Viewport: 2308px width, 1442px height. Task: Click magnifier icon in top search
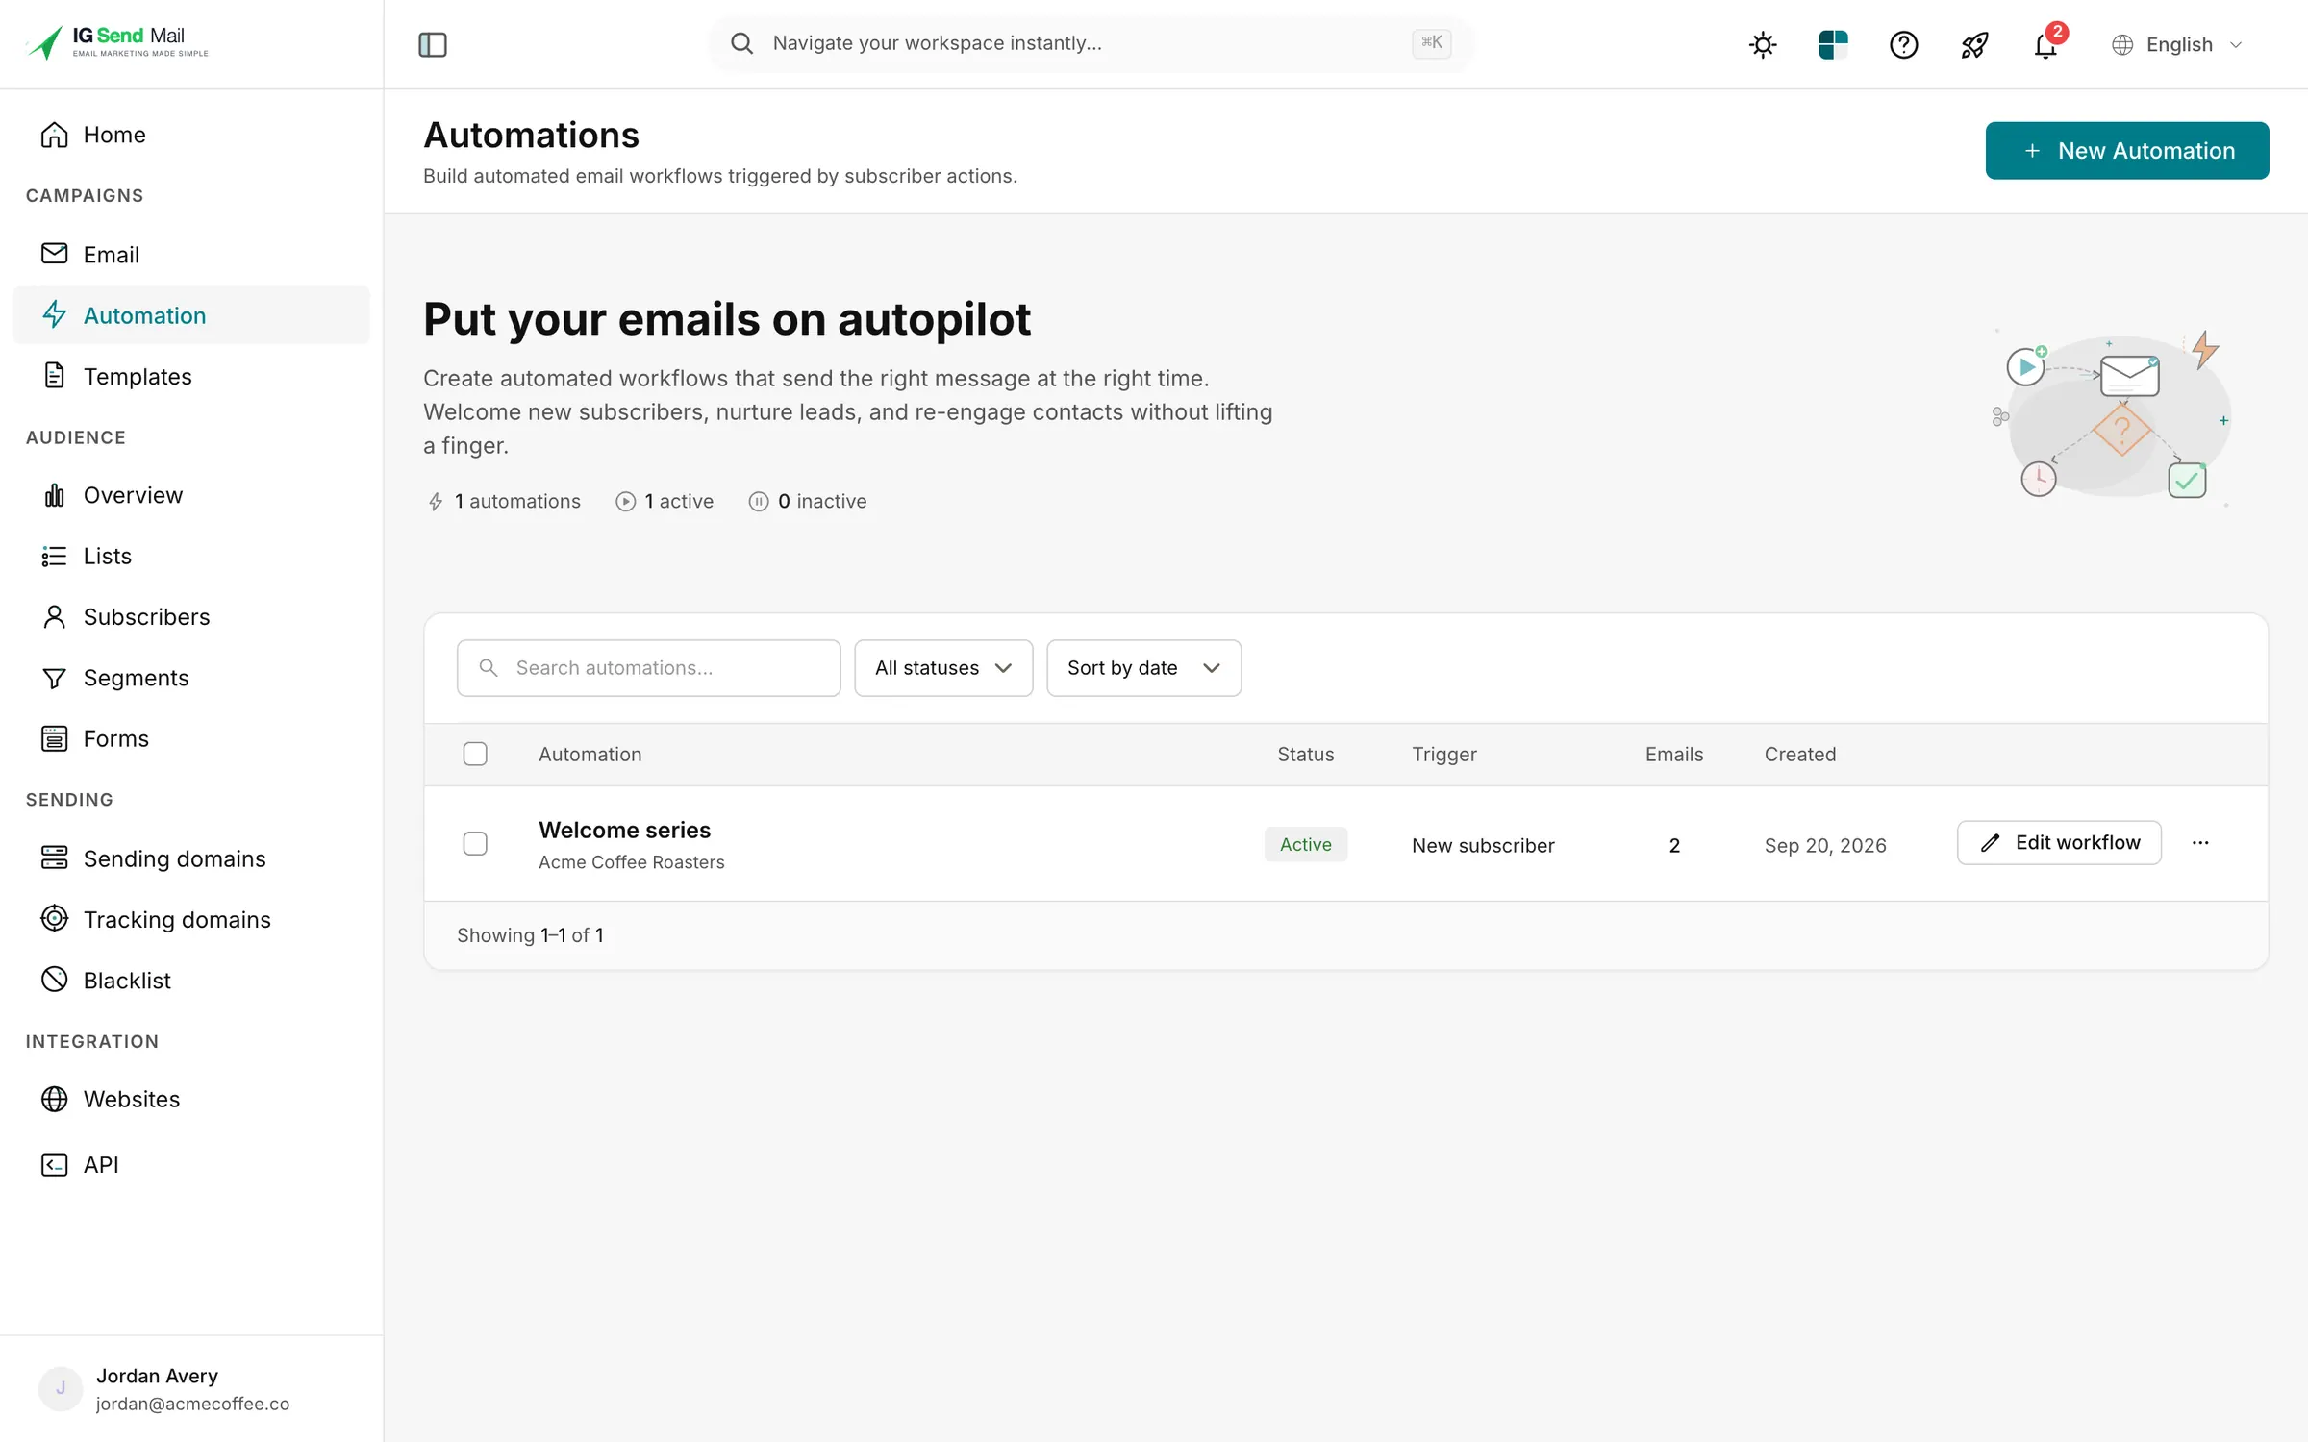point(741,43)
